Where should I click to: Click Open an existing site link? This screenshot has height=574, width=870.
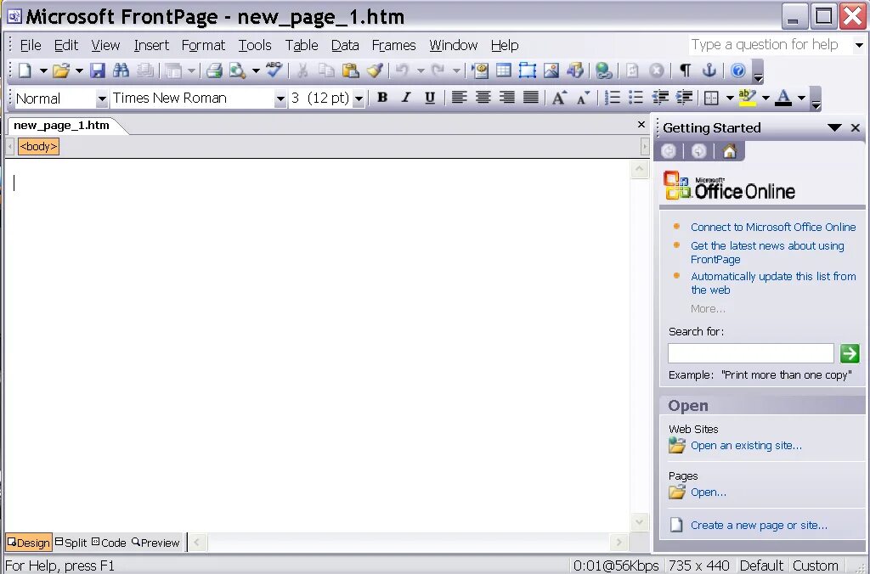(746, 445)
